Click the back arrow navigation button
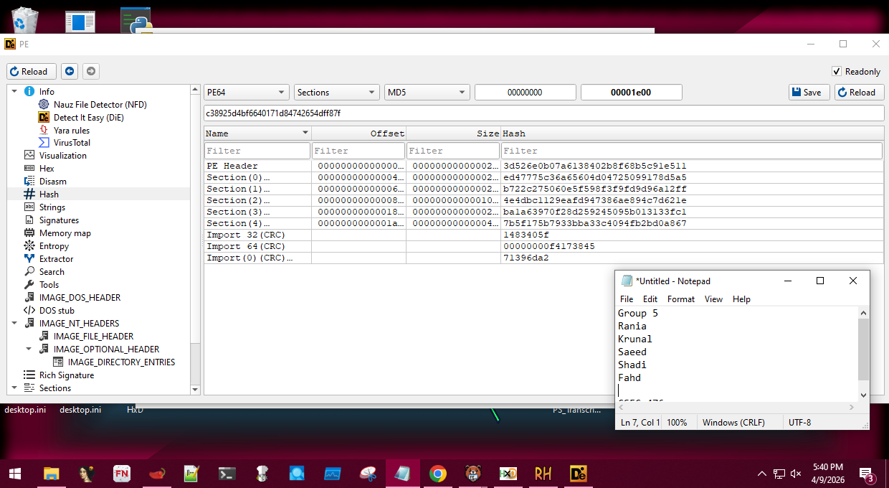889x488 pixels. pos(70,72)
